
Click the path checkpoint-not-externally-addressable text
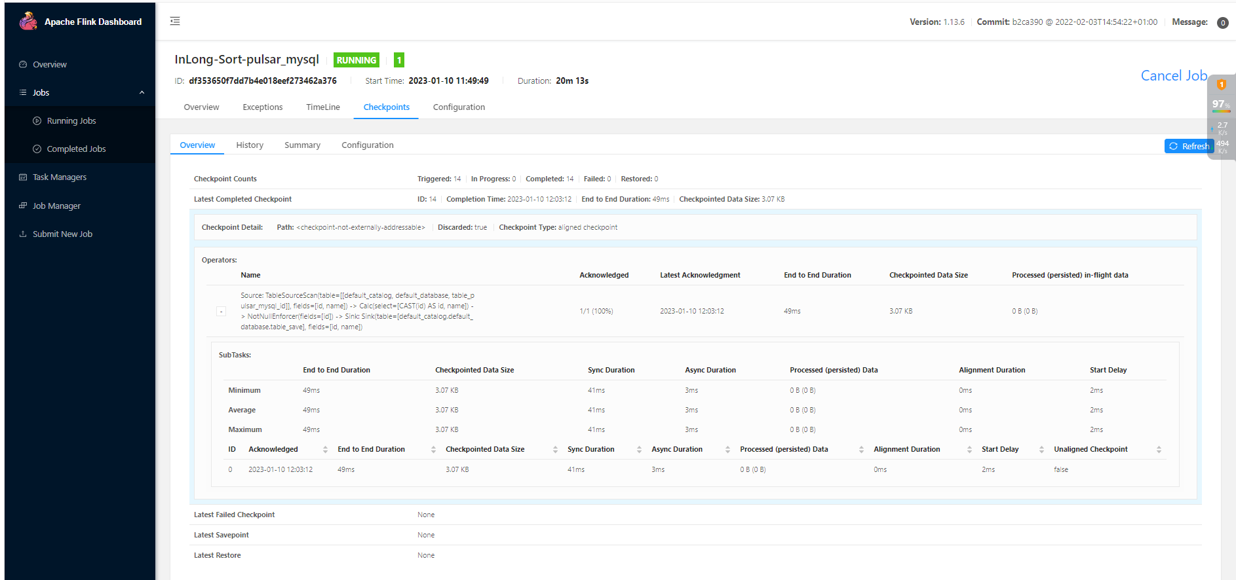[360, 227]
